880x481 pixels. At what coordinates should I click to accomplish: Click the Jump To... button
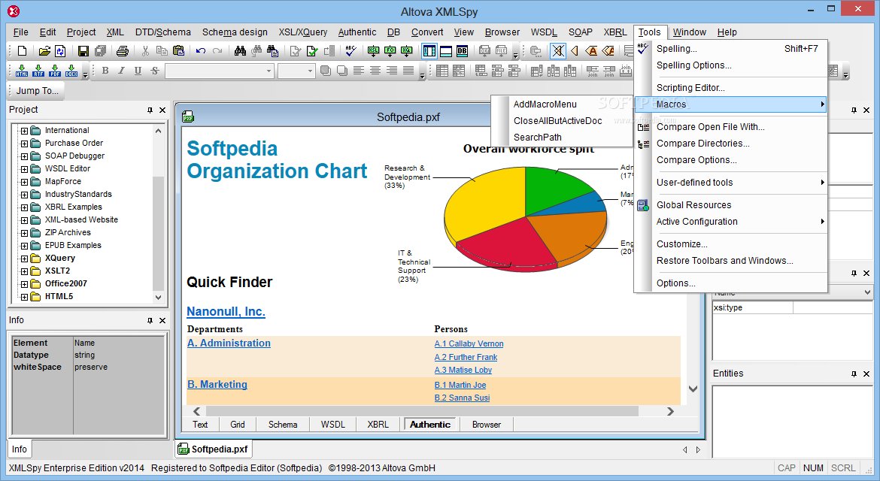coord(37,90)
